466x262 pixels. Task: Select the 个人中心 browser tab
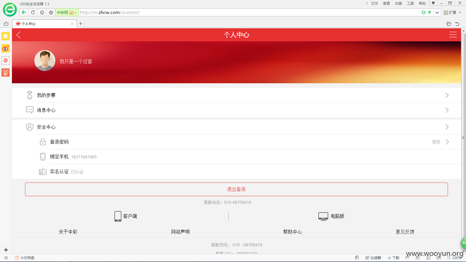tap(45, 24)
